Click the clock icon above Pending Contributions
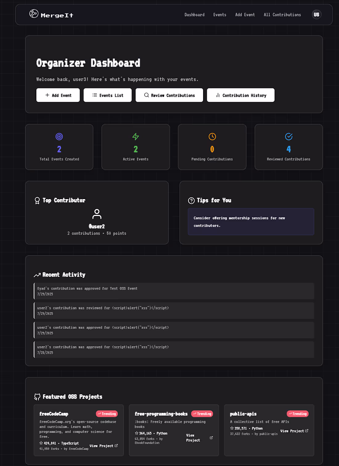The height and width of the screenshot is (466, 339). click(x=212, y=137)
